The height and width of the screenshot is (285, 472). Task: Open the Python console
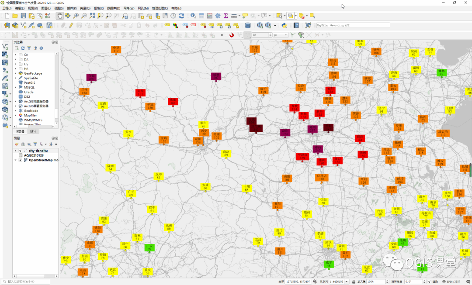[x=284, y=26]
